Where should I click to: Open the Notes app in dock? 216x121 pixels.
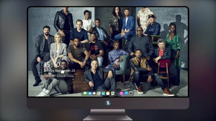click(x=108, y=93)
